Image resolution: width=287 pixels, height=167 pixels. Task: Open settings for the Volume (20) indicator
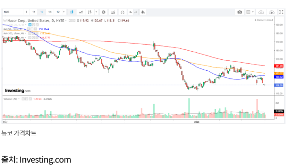[x=26, y=99]
